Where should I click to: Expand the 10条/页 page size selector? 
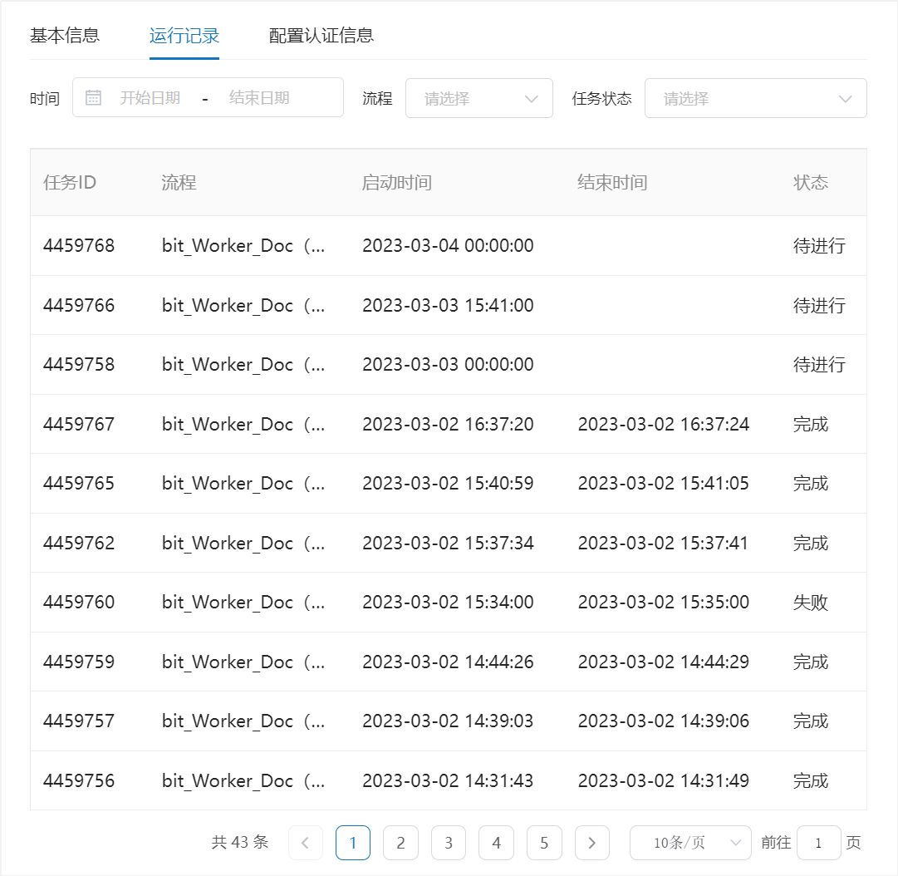689,843
